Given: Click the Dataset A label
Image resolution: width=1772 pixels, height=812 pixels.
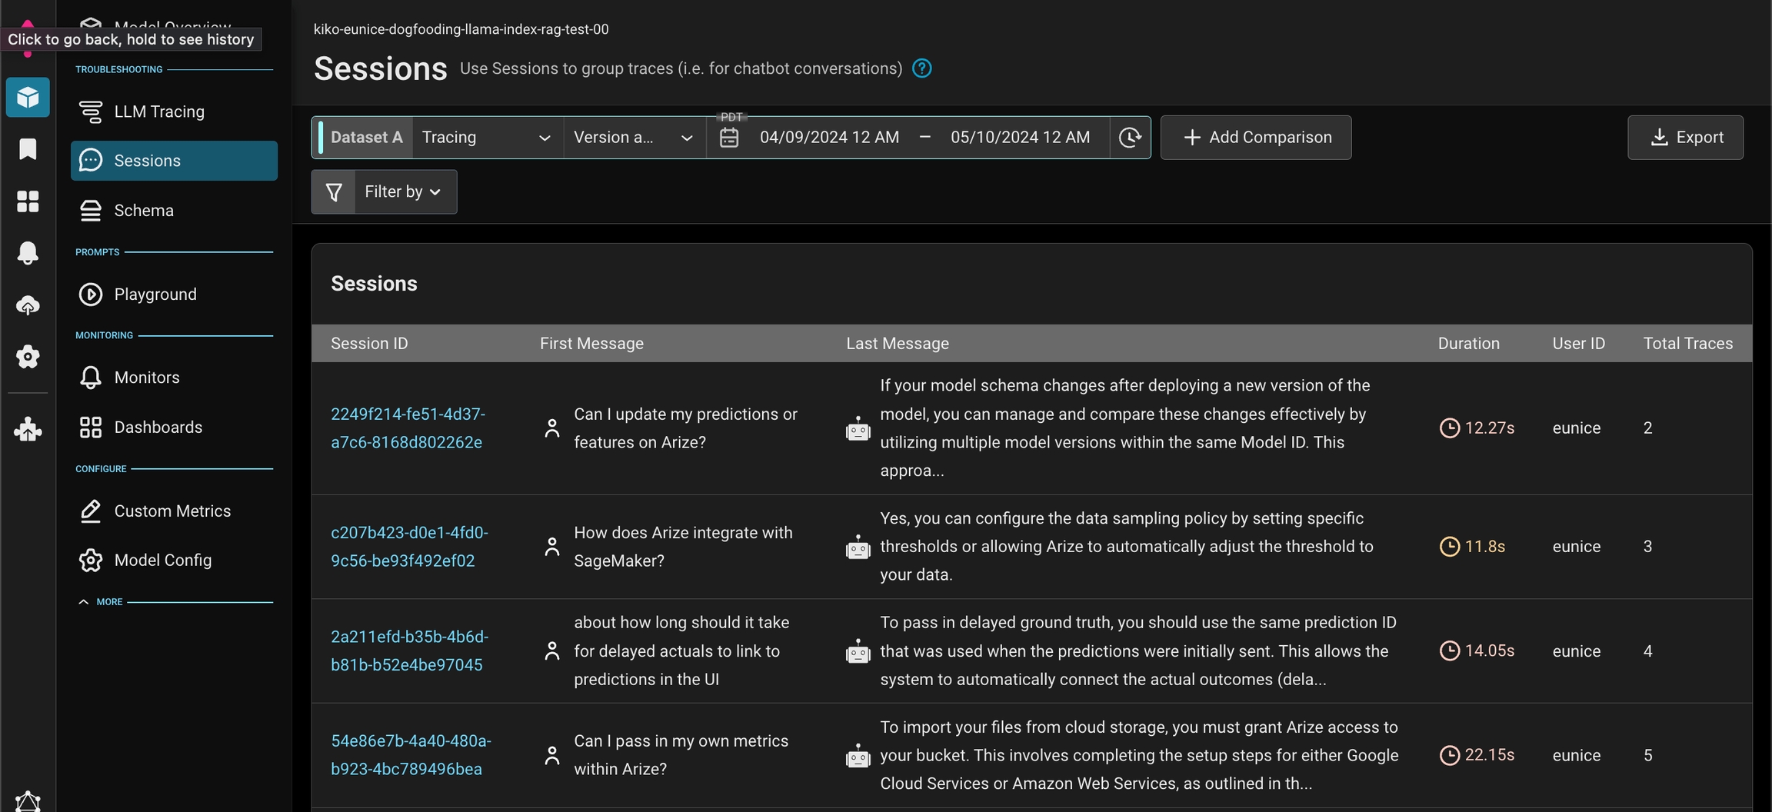Looking at the screenshot, I should click(x=366, y=138).
